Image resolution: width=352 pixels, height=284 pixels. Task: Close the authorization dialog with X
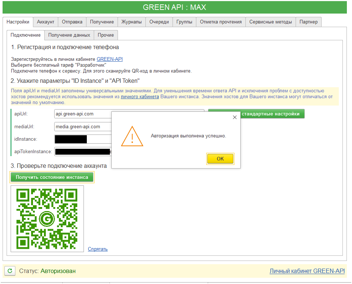tap(235, 117)
